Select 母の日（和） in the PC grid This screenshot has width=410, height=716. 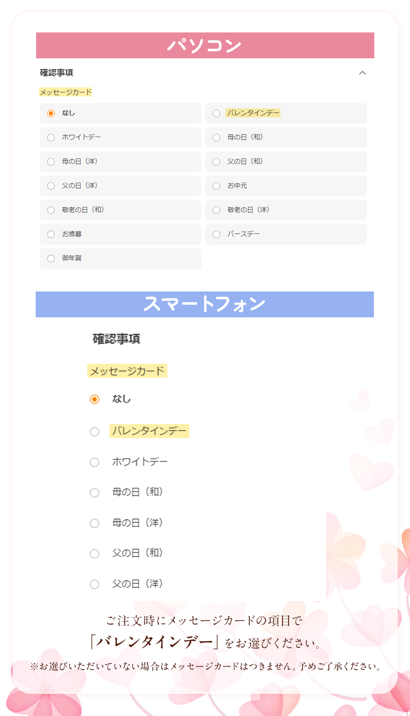[x=216, y=138]
